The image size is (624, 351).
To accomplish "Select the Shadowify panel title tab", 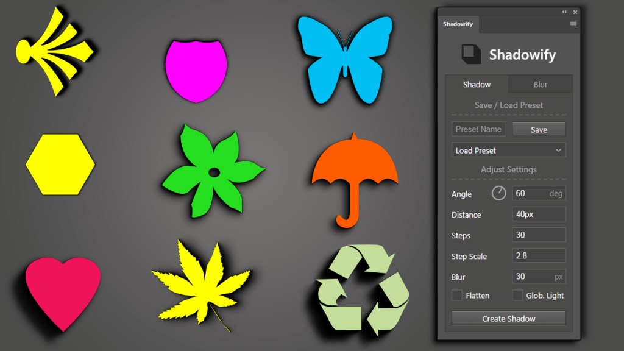I will [458, 24].
